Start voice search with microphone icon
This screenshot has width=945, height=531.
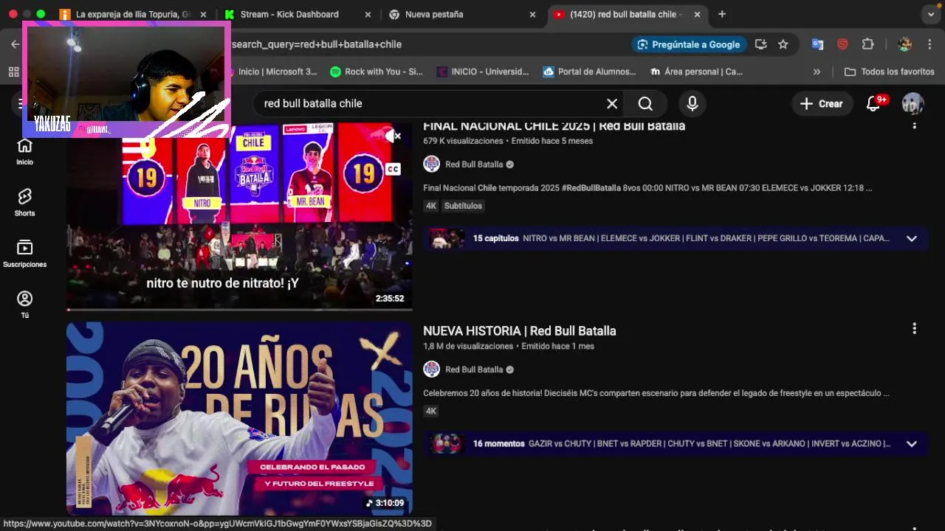click(692, 103)
